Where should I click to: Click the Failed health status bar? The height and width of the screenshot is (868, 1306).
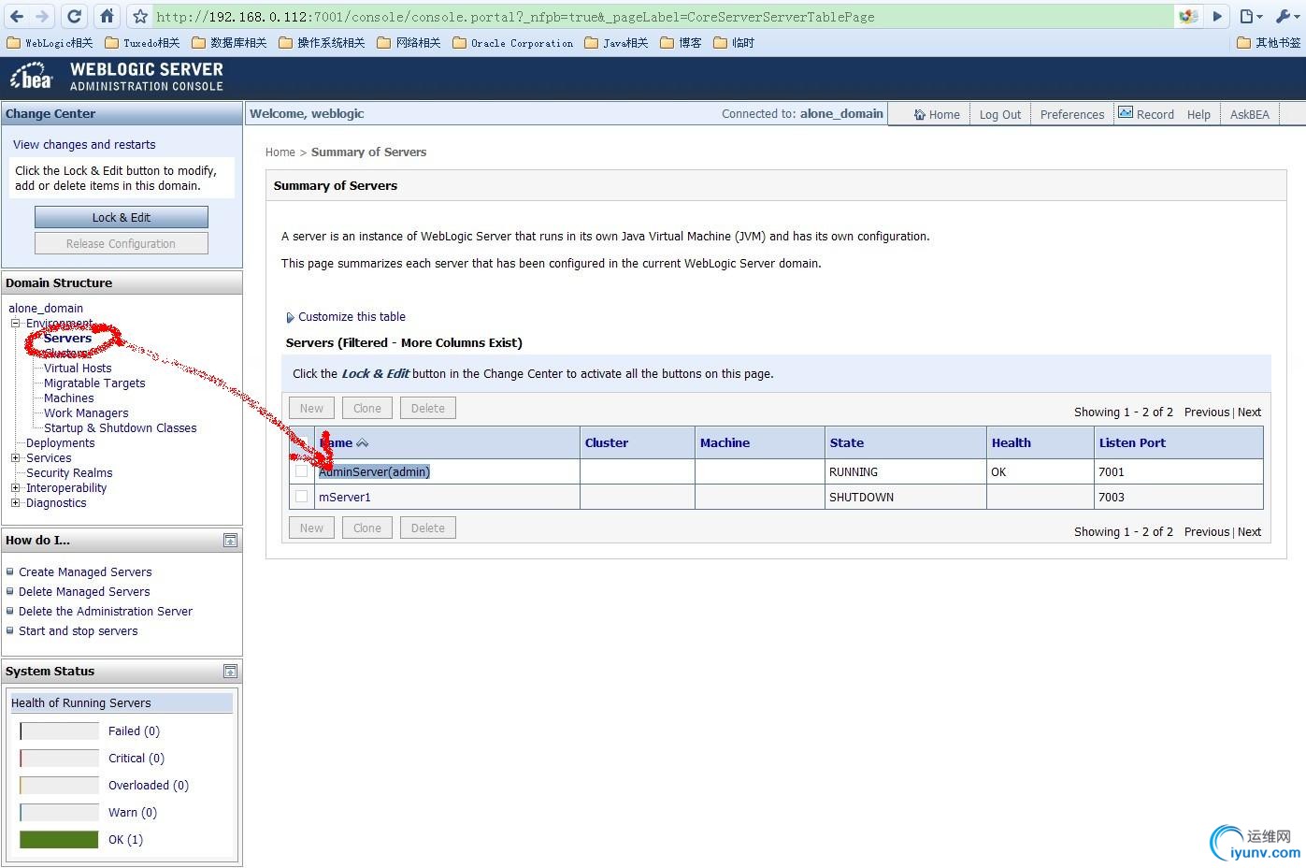59,731
